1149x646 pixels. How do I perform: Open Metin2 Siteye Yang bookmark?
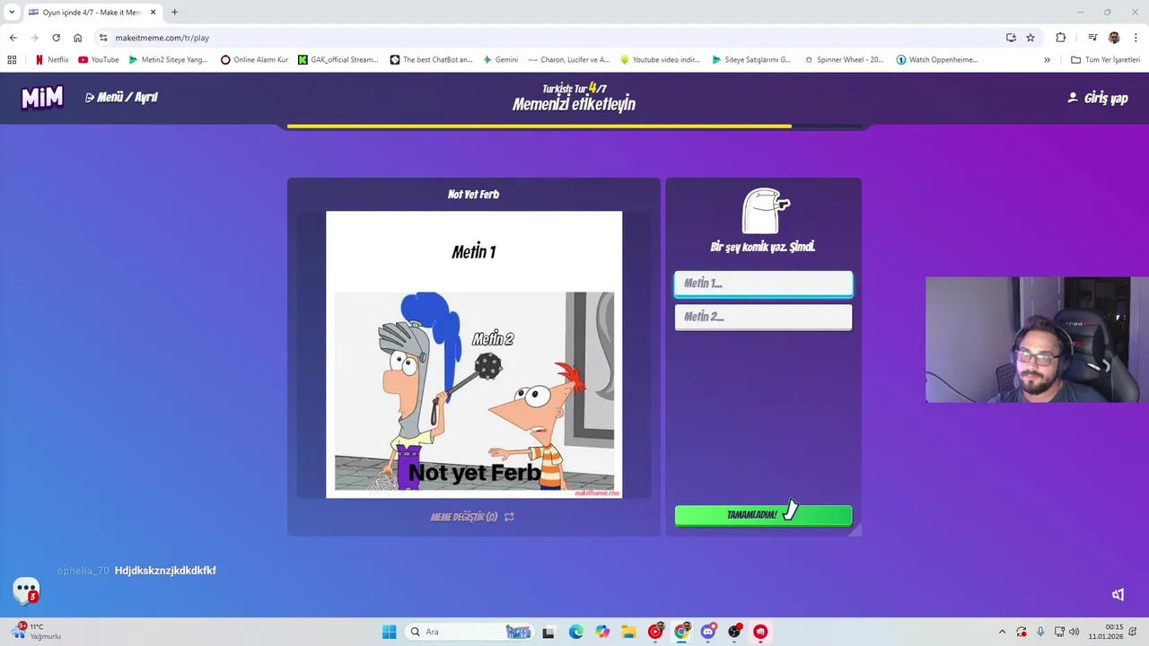click(168, 60)
